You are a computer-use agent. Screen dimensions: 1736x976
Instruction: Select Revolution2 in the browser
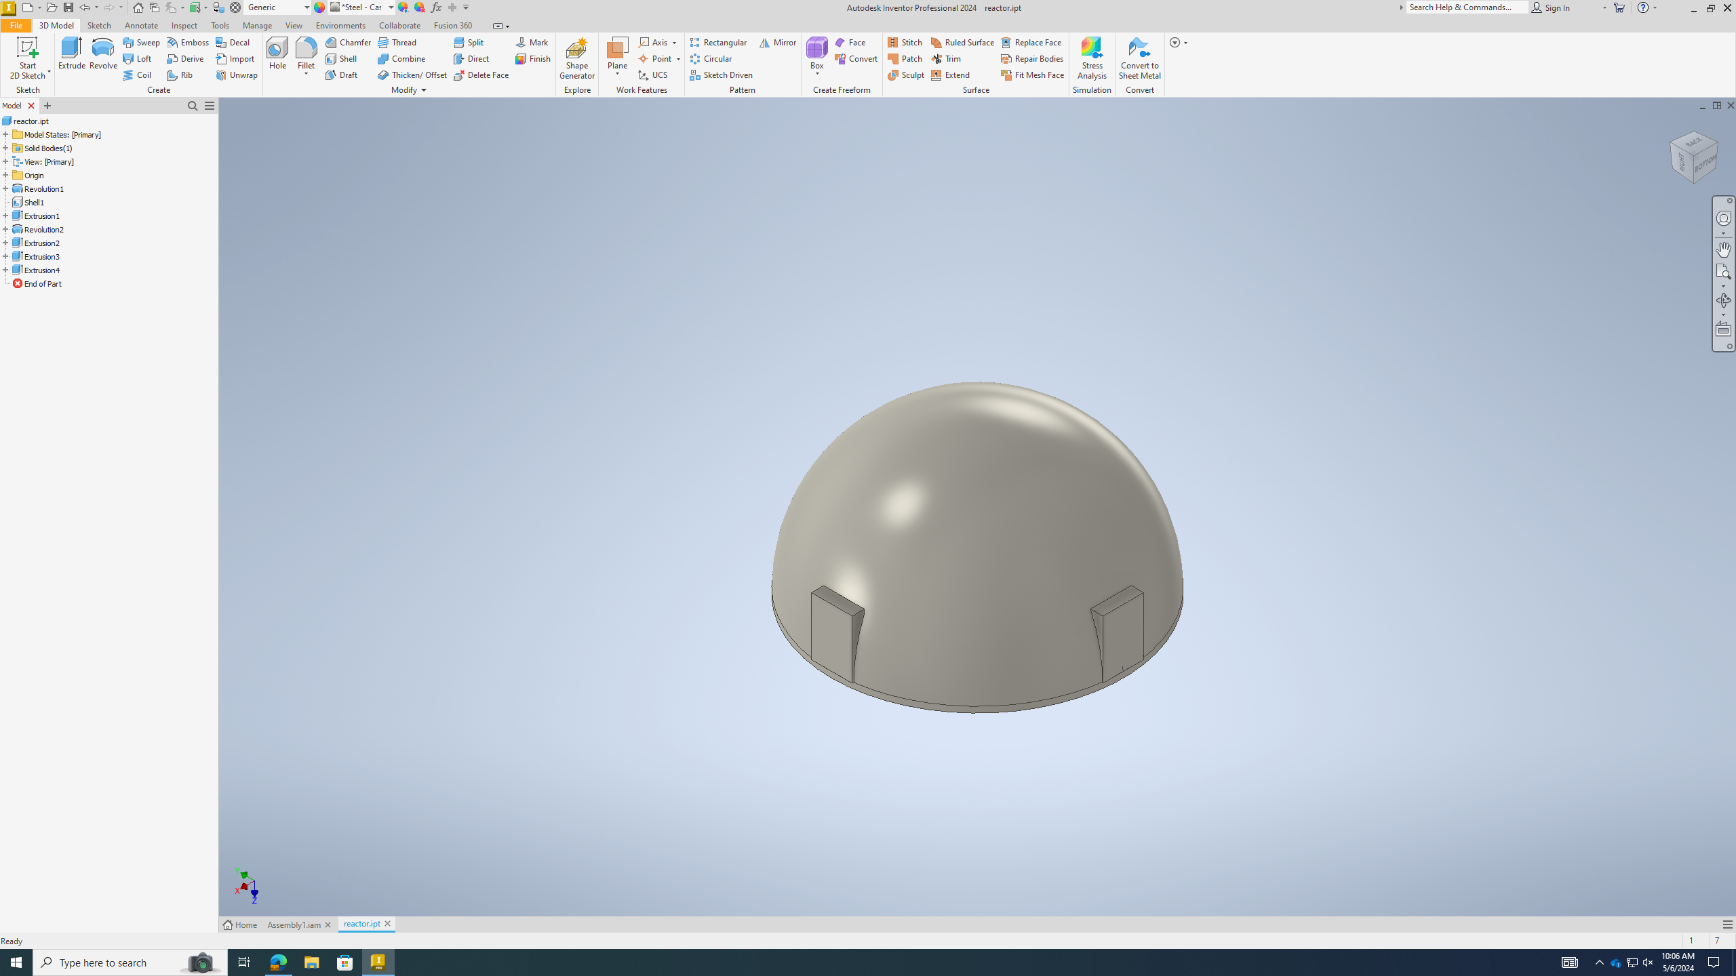click(x=43, y=229)
